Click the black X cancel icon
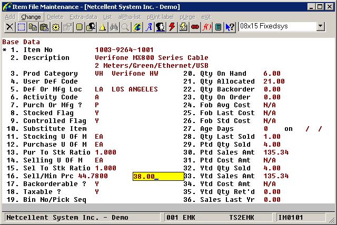 click(x=9, y=27)
